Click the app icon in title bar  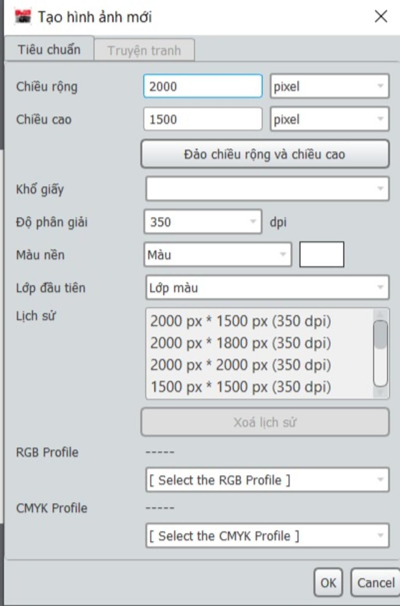23,16
